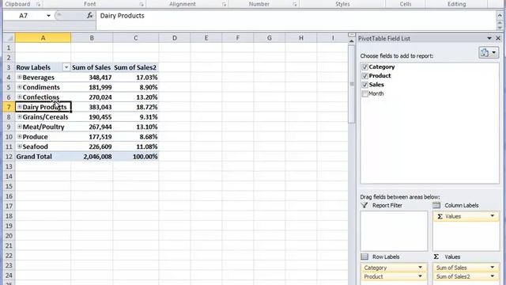Select cell showing 100.00%
506x285 pixels.
pos(135,157)
